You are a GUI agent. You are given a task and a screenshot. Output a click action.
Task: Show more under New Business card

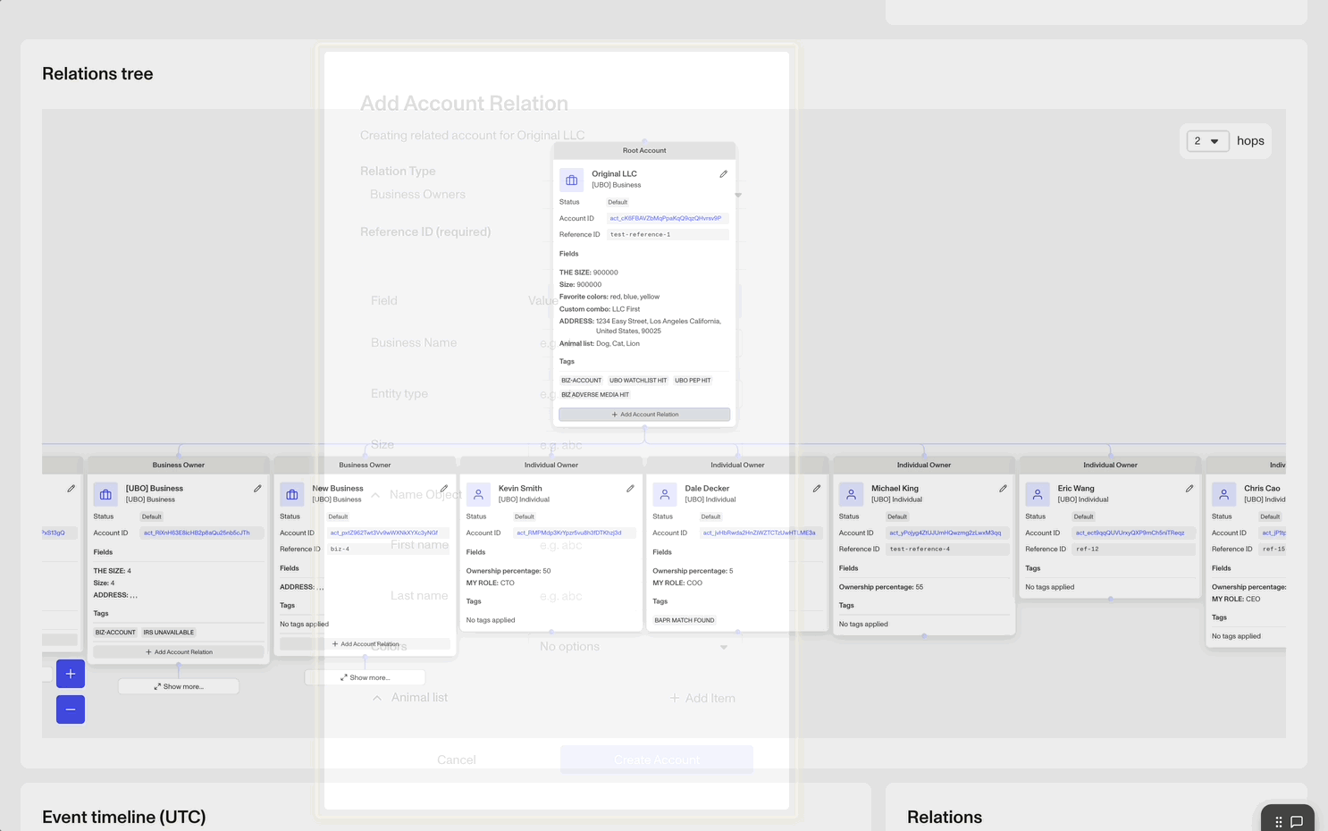(x=366, y=678)
